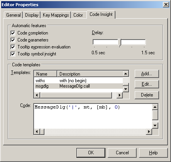Click up arrow of Code box scrollbar
This screenshot has height=162, width=171.
[155, 107]
